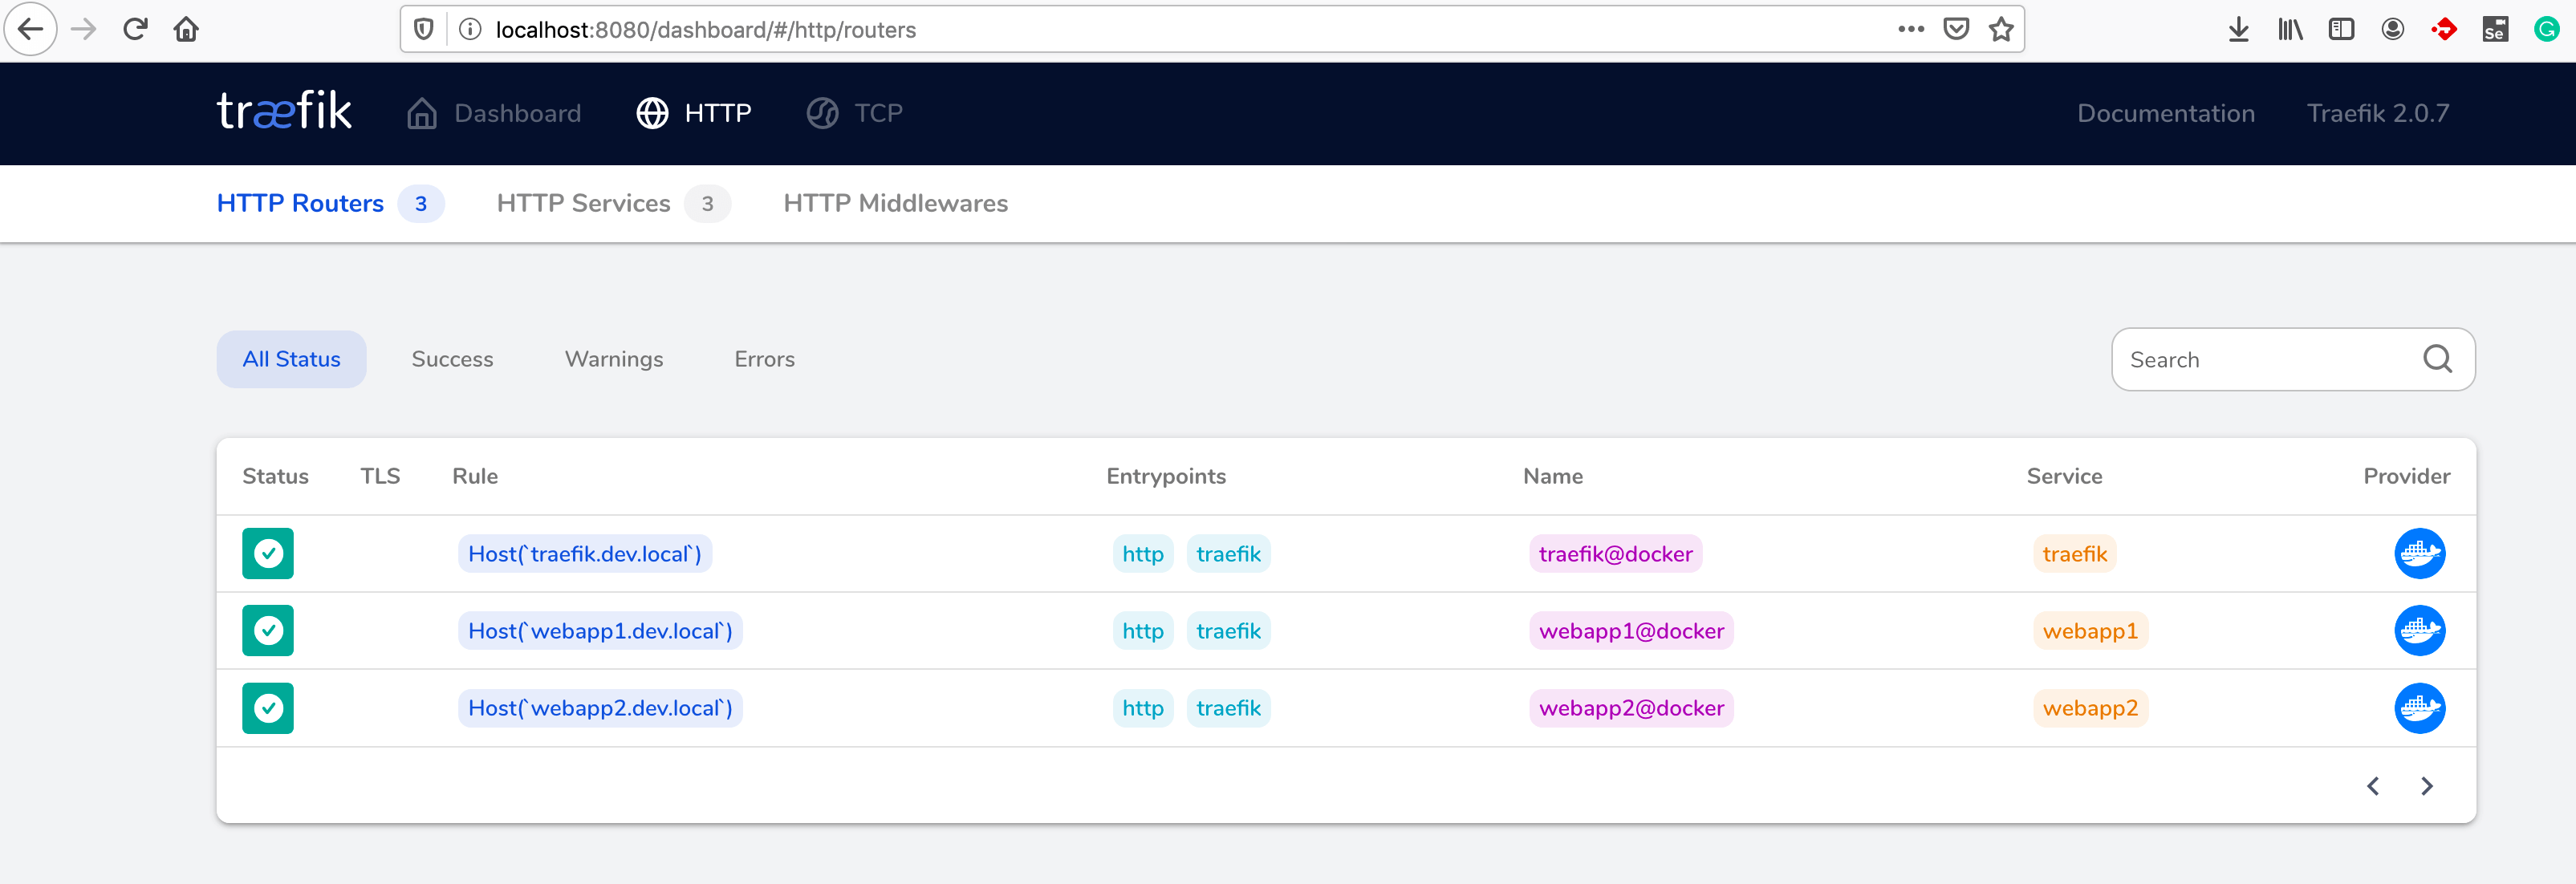The image size is (2576, 884).
Task: Toggle the sidebar icon
Action: (x=2341, y=29)
